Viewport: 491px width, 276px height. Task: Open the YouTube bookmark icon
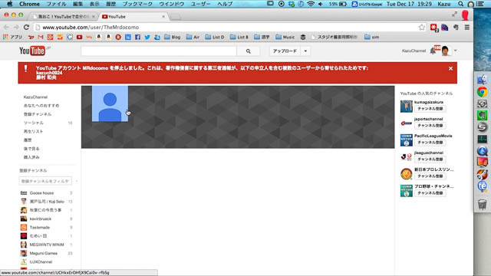tap(79, 37)
